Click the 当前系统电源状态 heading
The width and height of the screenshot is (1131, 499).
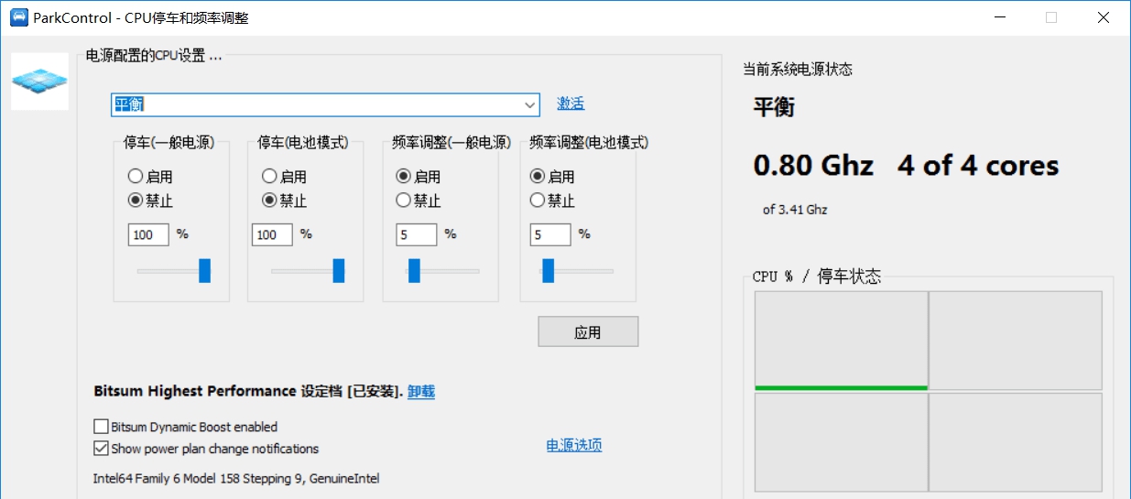pos(798,70)
